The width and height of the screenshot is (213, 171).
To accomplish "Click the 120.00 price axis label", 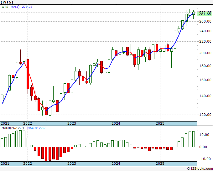I will point(205,115).
